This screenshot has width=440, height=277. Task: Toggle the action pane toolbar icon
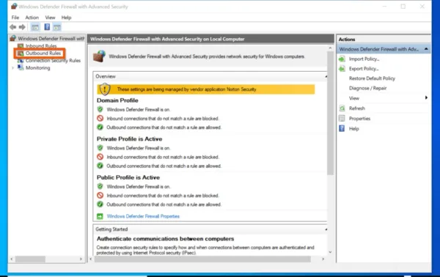(x=57, y=27)
